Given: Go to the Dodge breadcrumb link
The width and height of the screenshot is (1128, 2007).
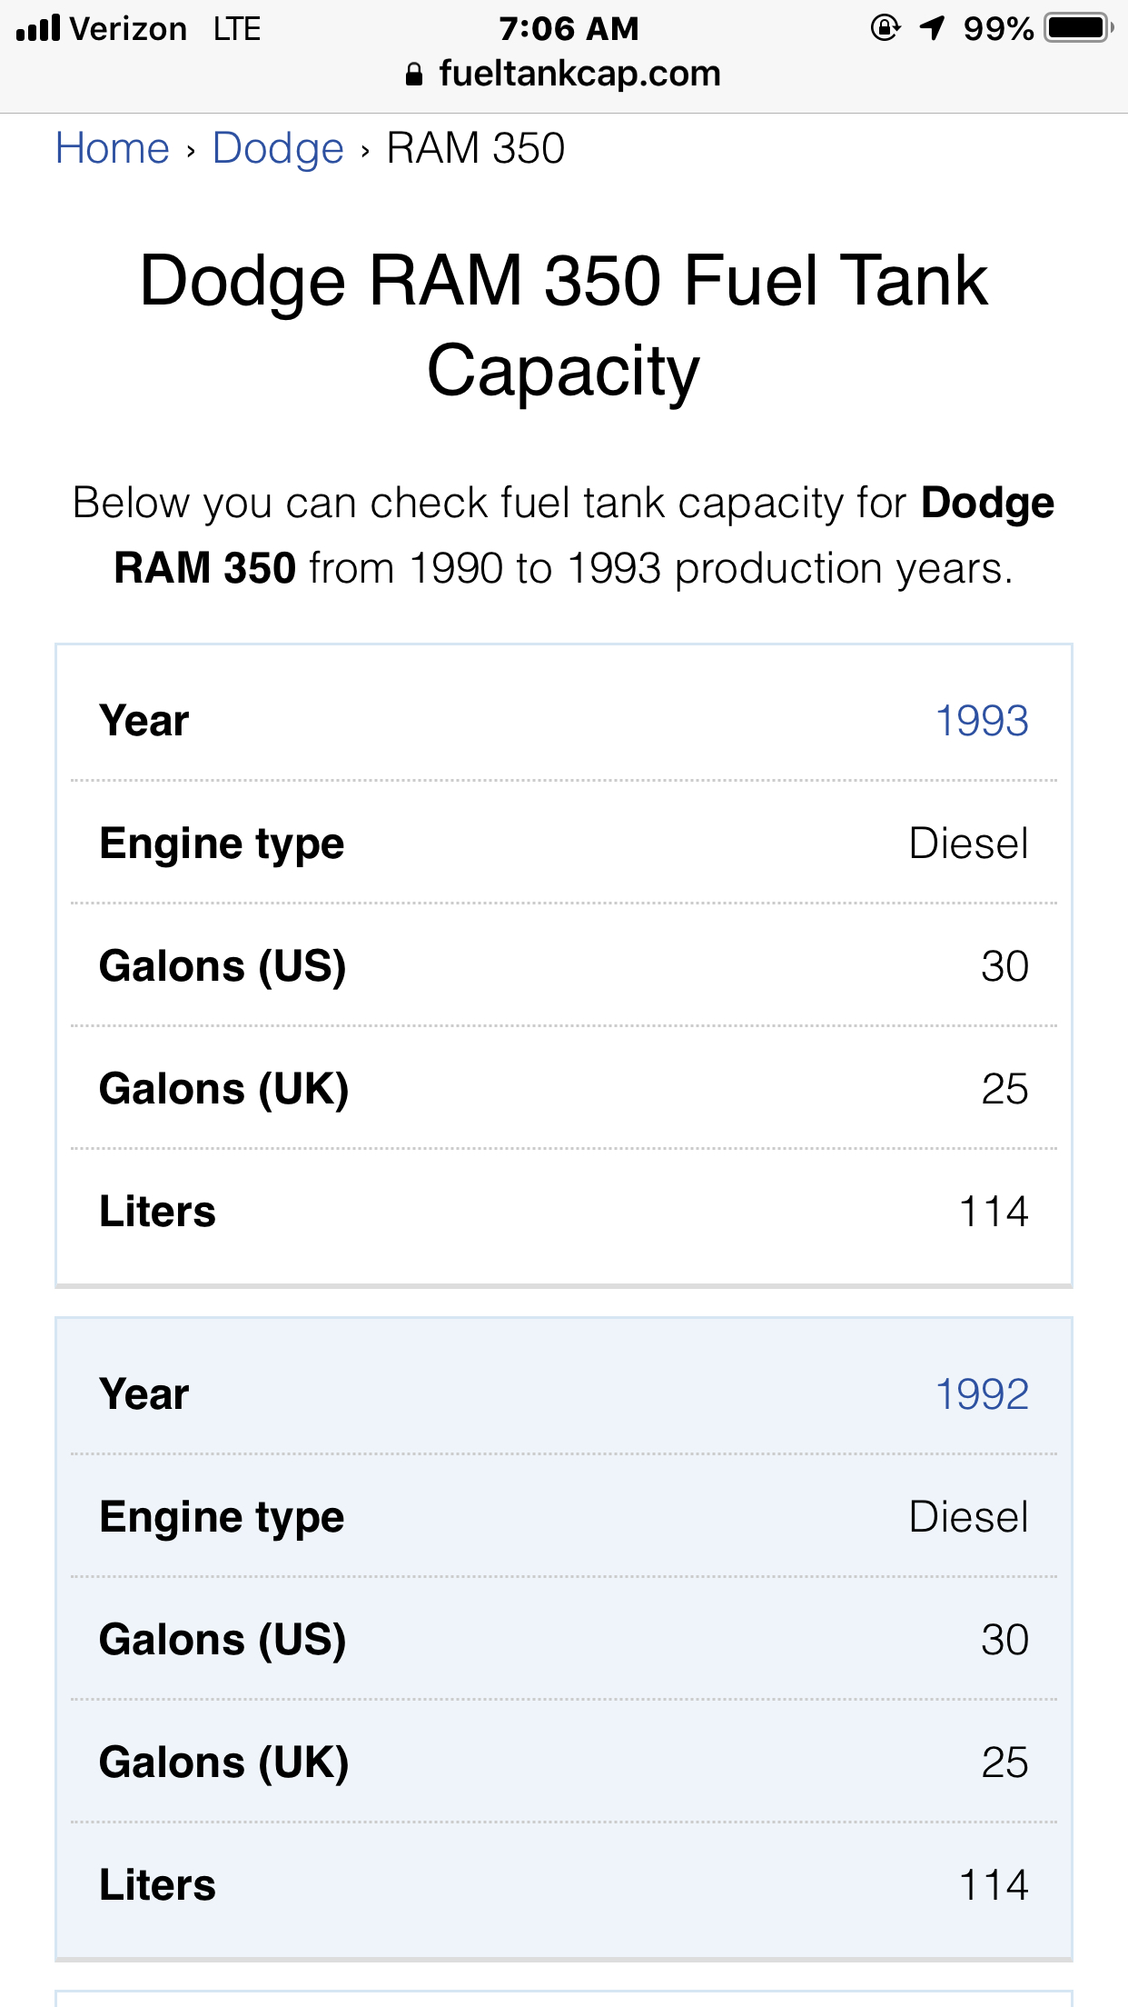Looking at the screenshot, I should point(278,148).
